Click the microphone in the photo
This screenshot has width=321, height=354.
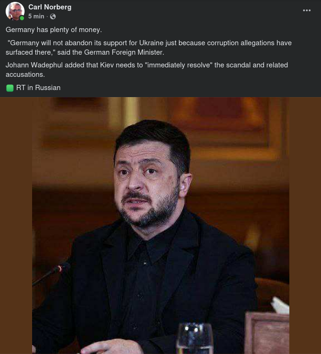tap(51, 273)
